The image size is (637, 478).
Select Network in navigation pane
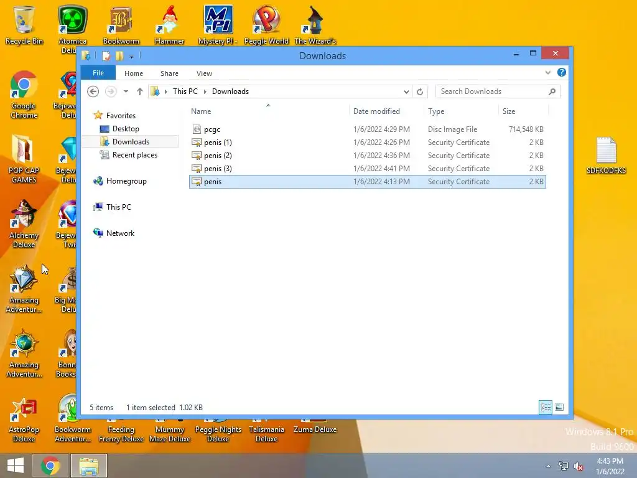pos(120,233)
